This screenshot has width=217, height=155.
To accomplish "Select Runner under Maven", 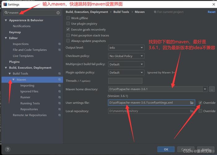I will click(25, 97).
